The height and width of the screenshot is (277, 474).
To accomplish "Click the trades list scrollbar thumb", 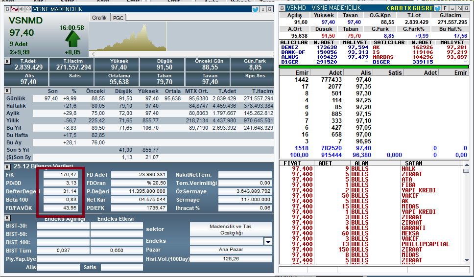I will [x=467, y=171].
